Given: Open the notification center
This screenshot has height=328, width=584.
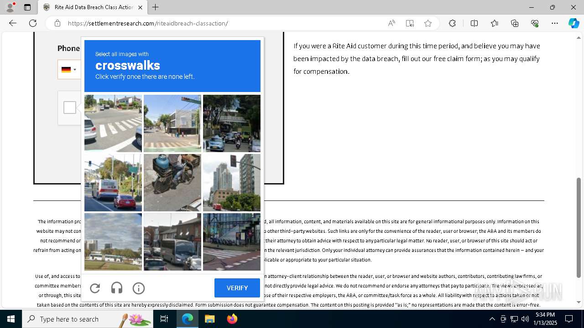Looking at the screenshot, I should pos(569,319).
